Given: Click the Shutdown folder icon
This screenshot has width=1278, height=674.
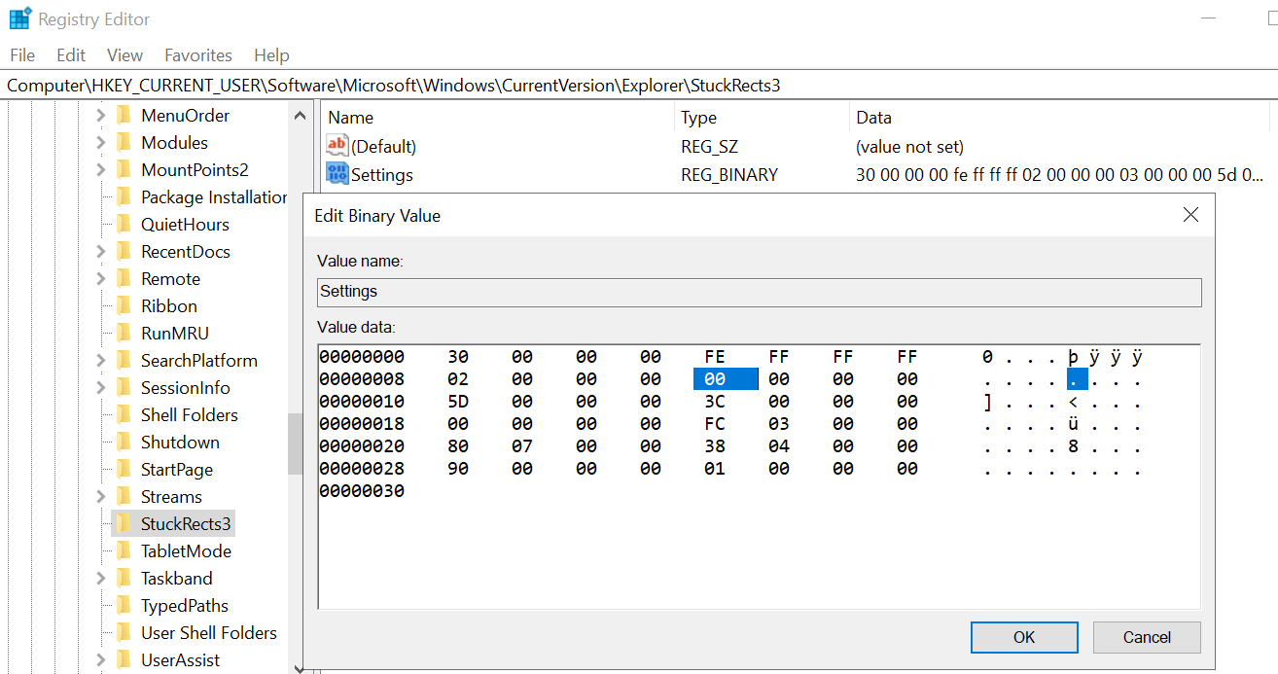Looking at the screenshot, I should point(124,442).
